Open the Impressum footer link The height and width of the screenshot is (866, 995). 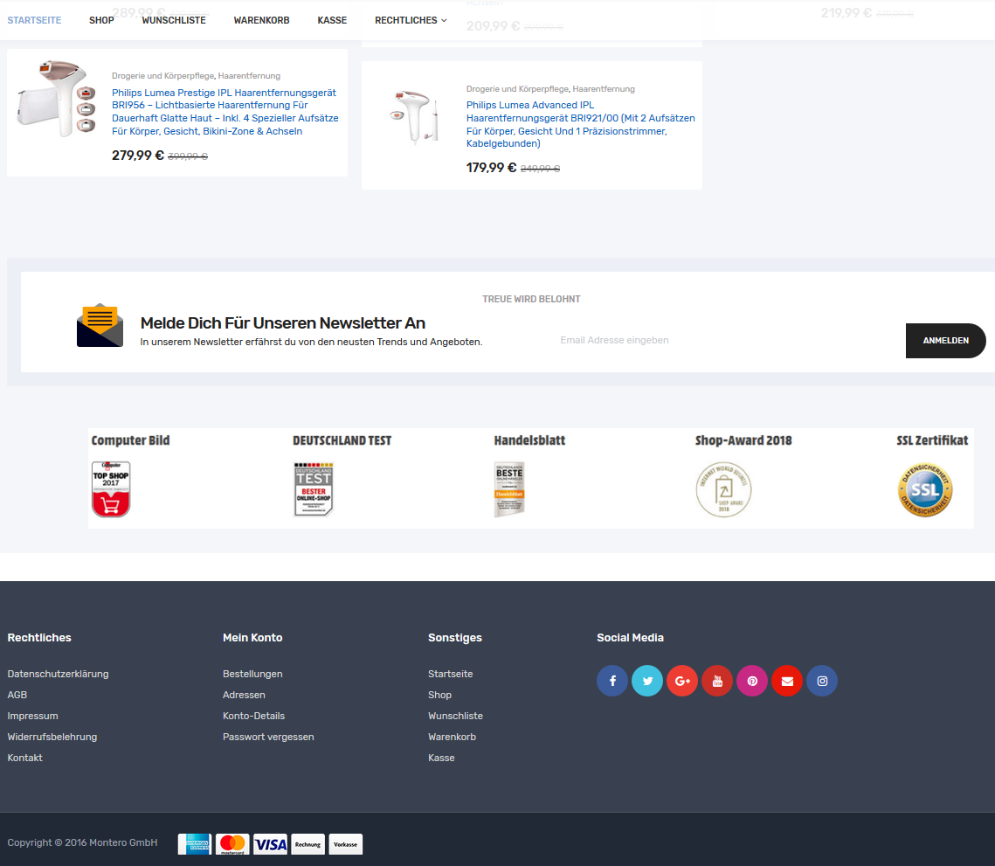click(32, 716)
